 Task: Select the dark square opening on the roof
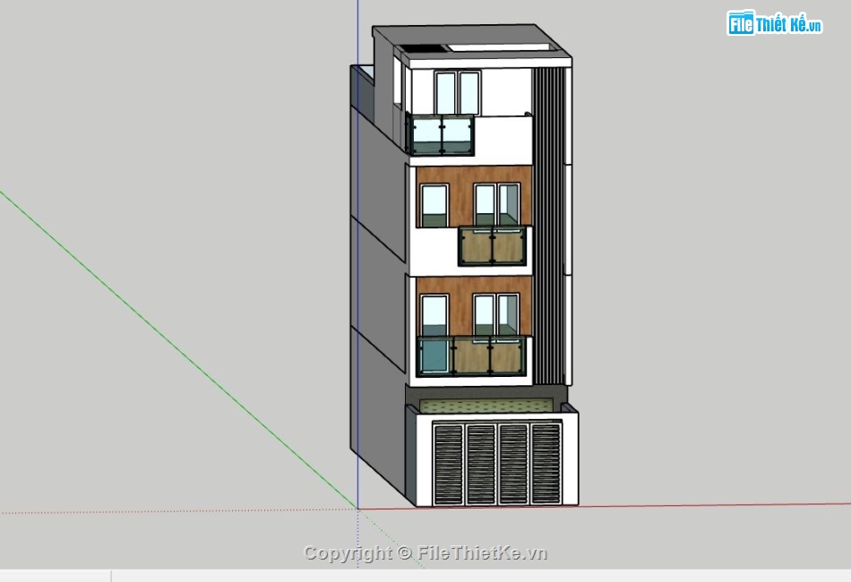click(x=424, y=50)
